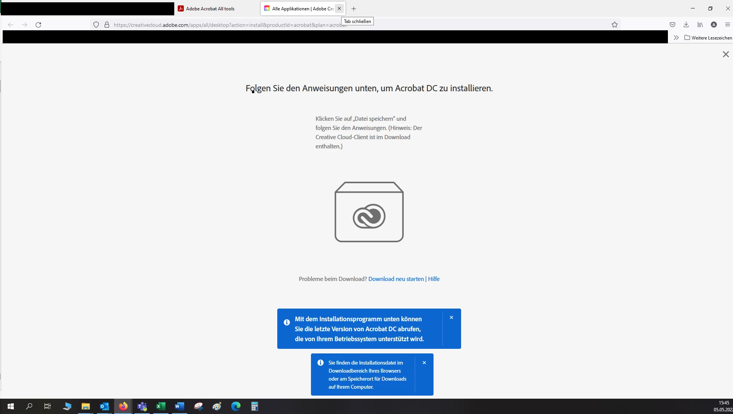The height and width of the screenshot is (414, 733).
Task: Click the info icon in the Downloadbereich notice
Action: (x=321, y=363)
